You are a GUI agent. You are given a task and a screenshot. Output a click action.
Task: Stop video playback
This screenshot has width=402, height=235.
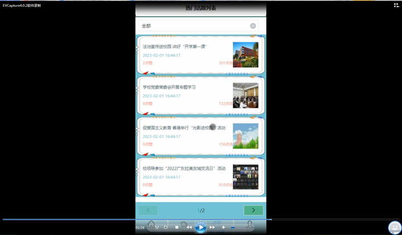[x=176, y=227]
